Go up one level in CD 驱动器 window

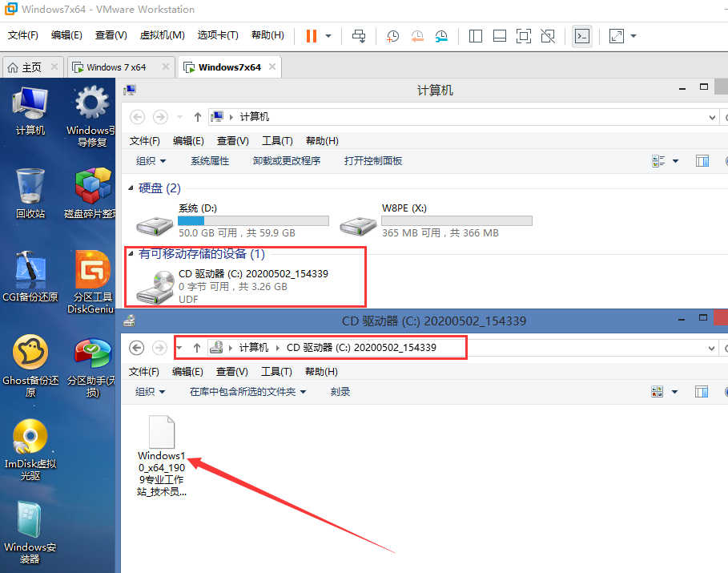tap(197, 348)
